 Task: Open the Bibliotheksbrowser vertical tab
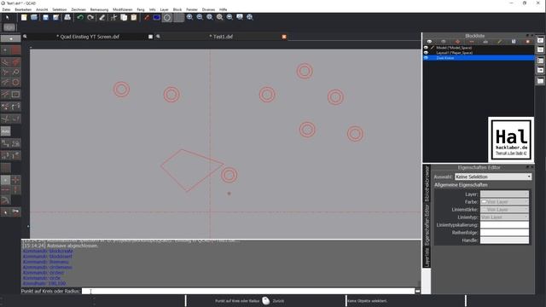click(427, 184)
